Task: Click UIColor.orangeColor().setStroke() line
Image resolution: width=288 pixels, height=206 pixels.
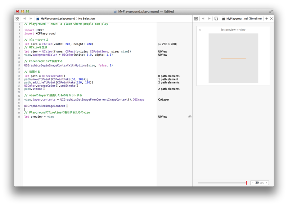Action: tap(51, 86)
